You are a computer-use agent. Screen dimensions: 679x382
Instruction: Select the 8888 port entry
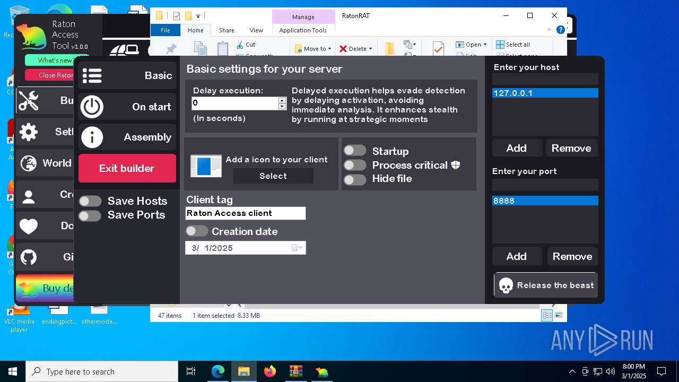click(x=545, y=201)
